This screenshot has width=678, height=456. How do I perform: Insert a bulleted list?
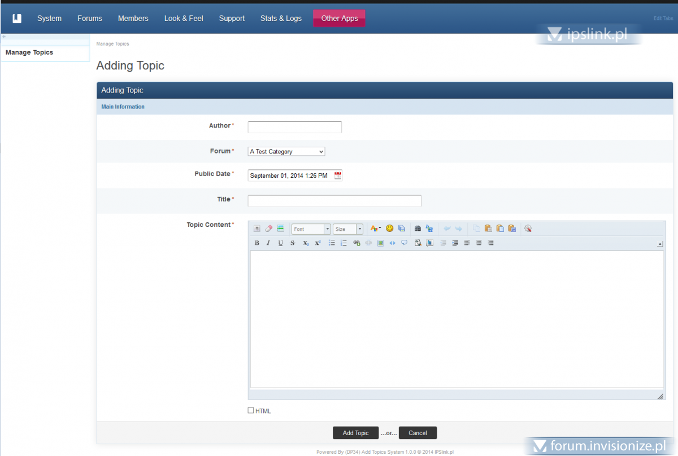332,243
